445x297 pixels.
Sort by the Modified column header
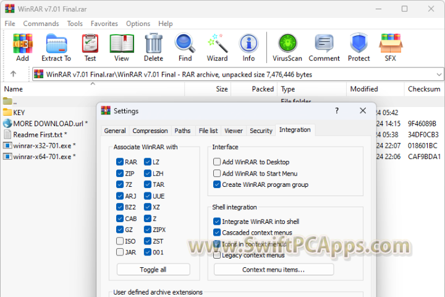coord(375,89)
